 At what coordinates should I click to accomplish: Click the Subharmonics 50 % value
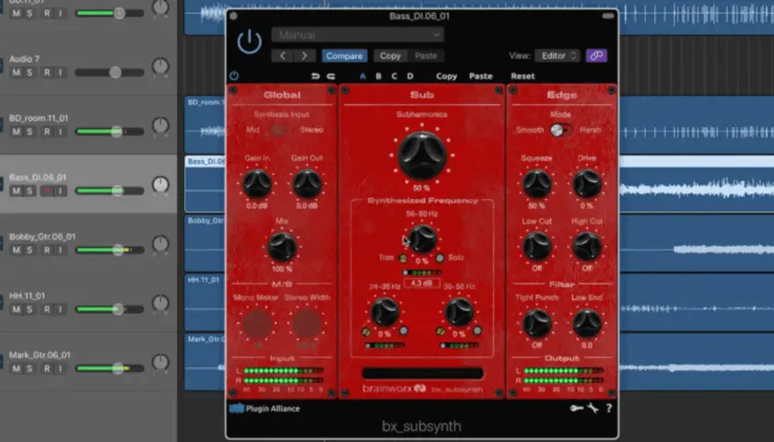click(422, 188)
